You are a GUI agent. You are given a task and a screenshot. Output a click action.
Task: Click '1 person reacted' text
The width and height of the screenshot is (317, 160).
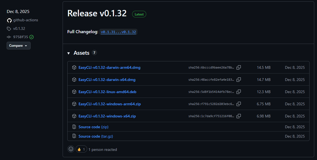[103, 150]
